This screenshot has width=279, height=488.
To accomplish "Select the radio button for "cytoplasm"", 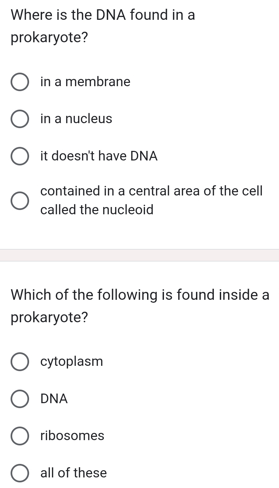I will [x=20, y=362].
